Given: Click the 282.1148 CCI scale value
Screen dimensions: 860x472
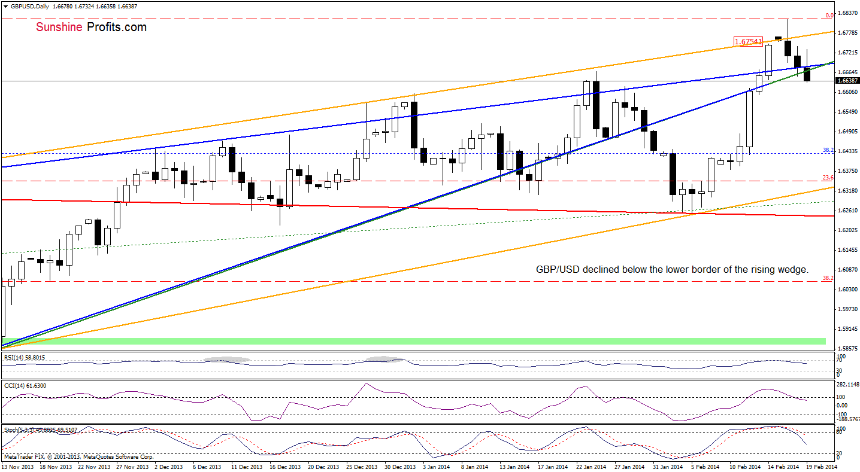Looking at the screenshot, I should 849,384.
